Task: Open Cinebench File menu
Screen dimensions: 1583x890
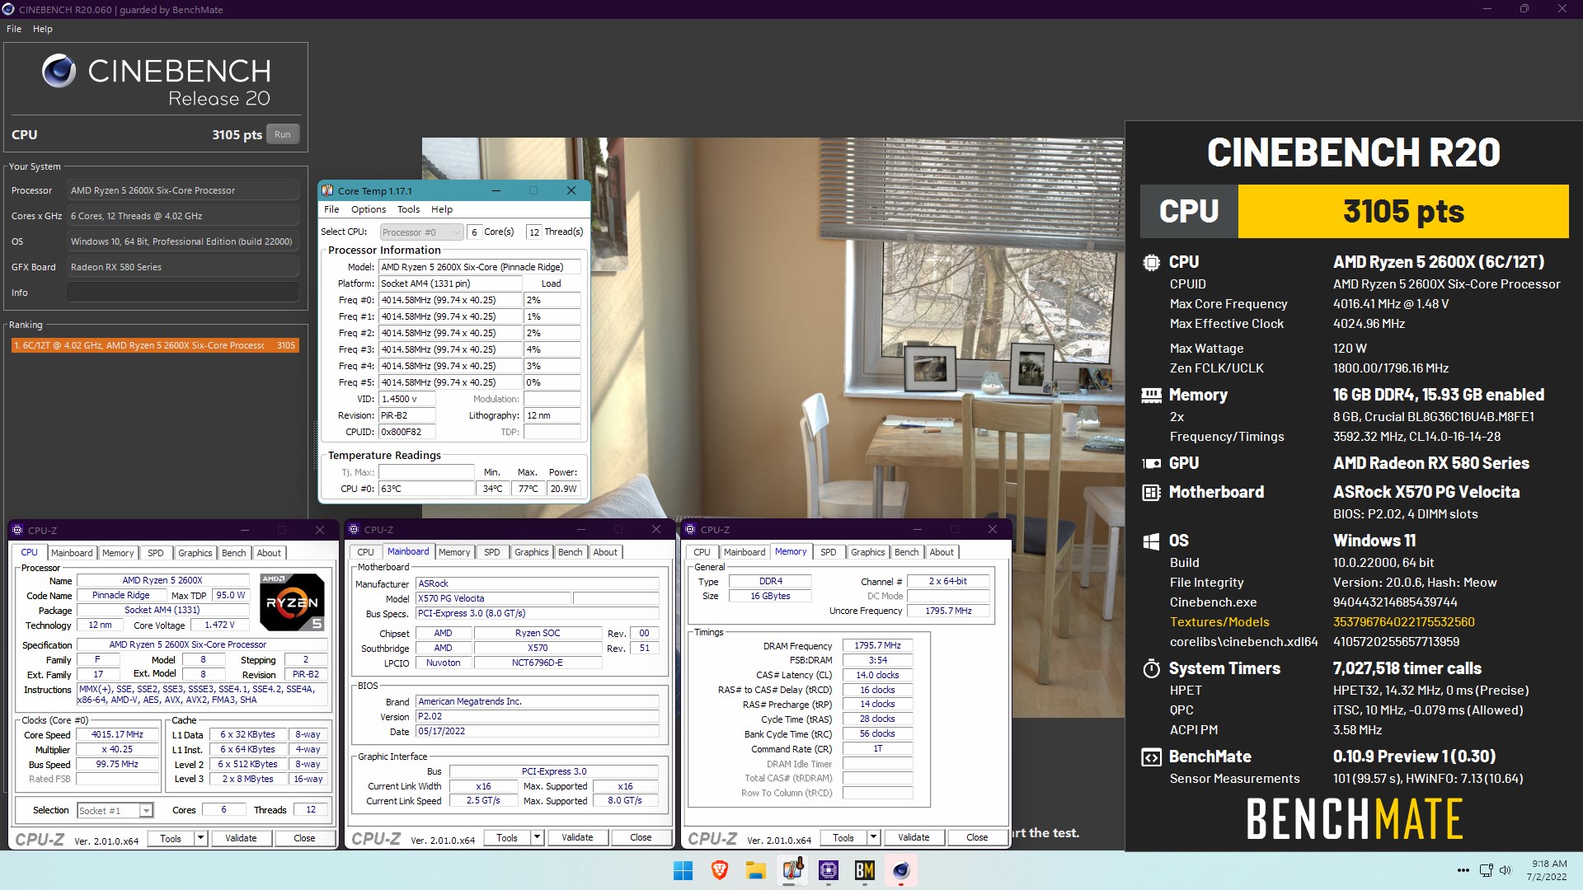Action: tap(14, 29)
